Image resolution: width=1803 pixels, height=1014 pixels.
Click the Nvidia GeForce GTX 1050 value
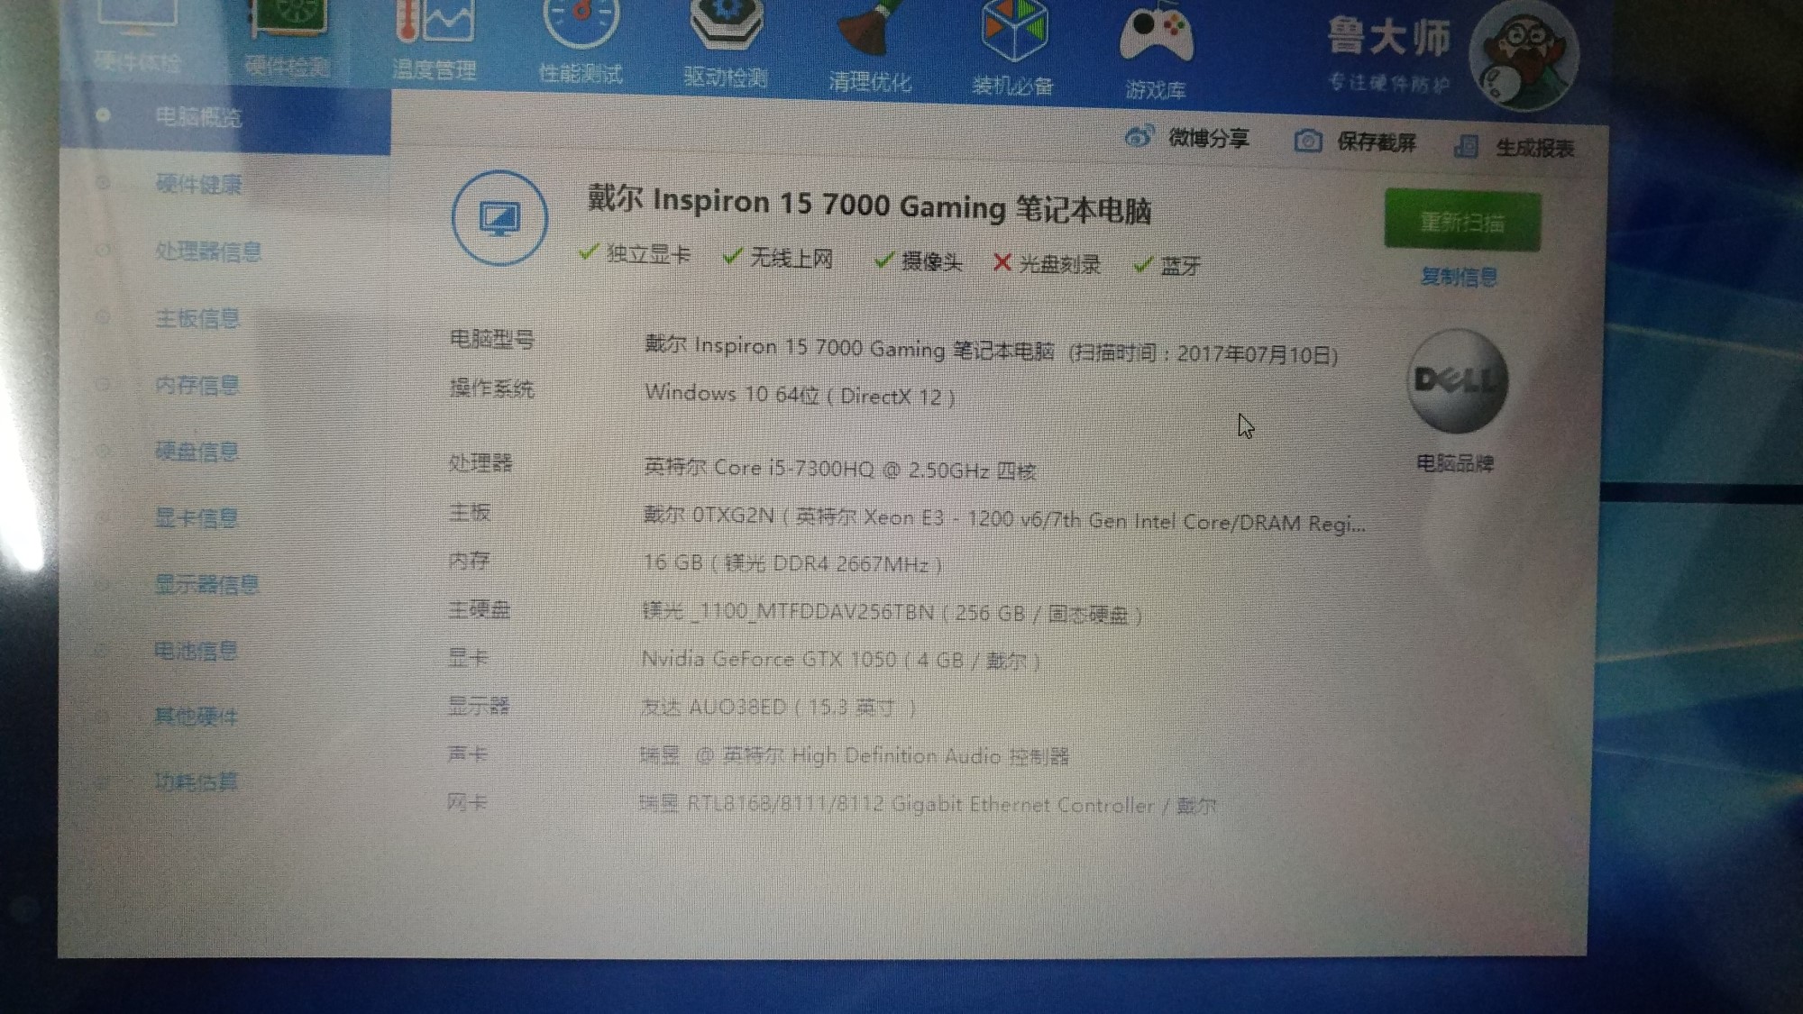[x=840, y=660]
